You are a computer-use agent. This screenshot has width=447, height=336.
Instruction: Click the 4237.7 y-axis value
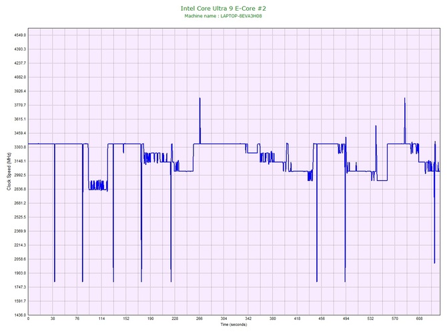point(20,63)
